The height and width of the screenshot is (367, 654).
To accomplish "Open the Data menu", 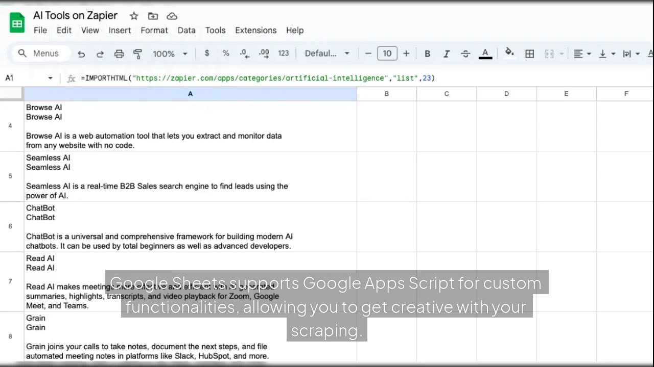I will pyautogui.click(x=186, y=30).
